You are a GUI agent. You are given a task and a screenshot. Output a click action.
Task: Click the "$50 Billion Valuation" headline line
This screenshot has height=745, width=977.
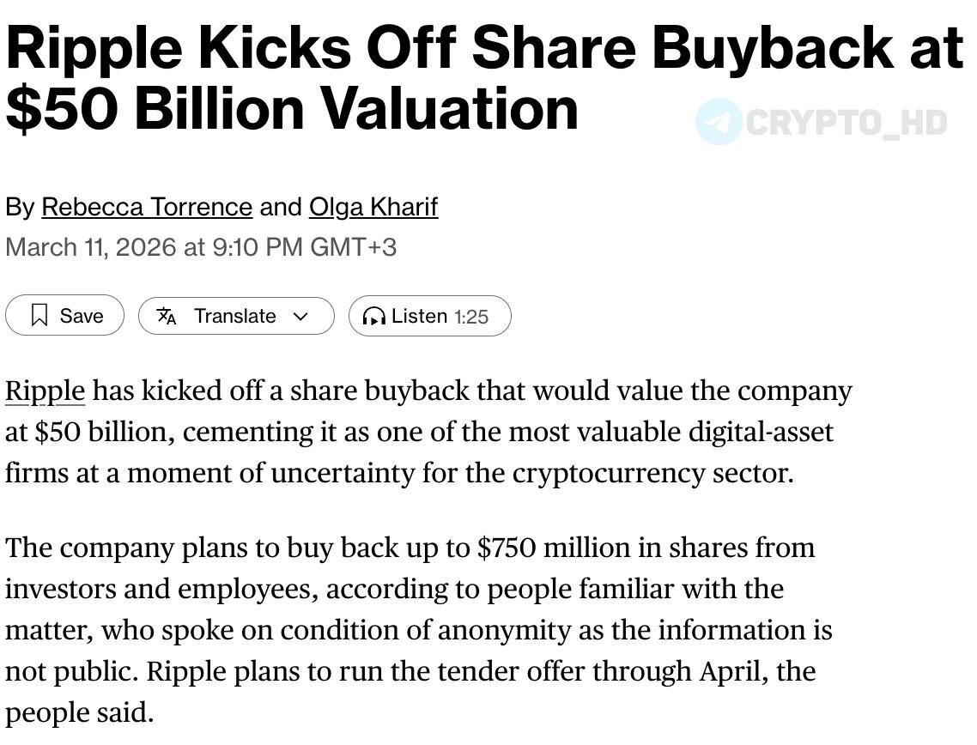[292, 108]
